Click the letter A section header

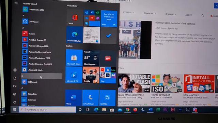[x=23, y=28]
